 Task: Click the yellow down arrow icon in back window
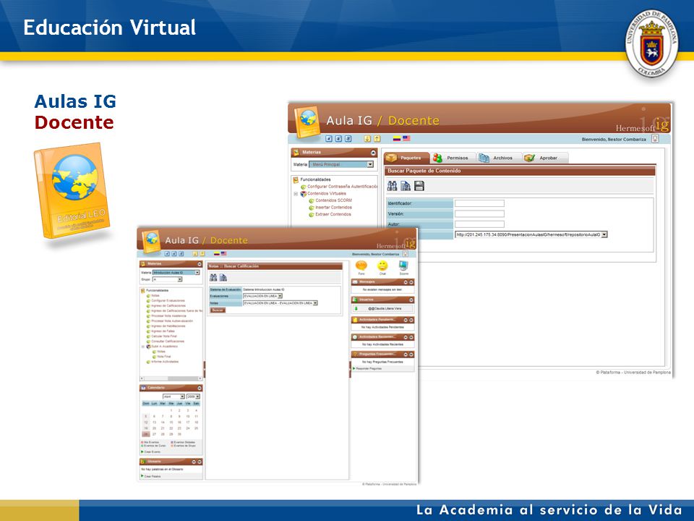[367, 139]
